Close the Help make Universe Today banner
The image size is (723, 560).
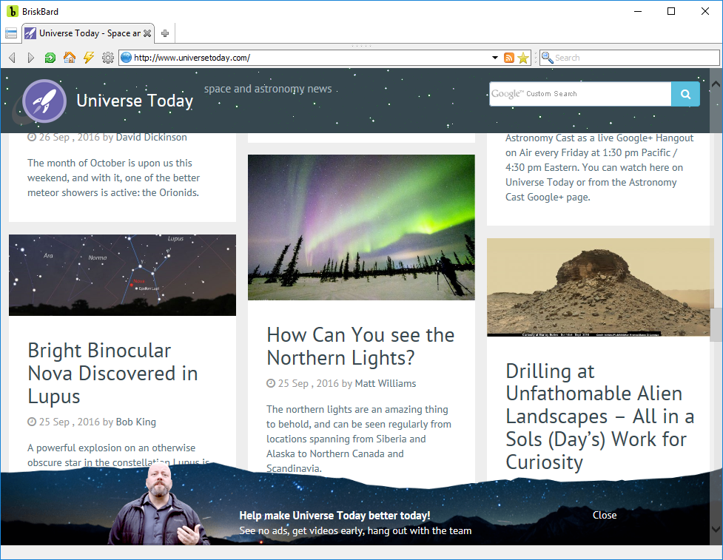tap(605, 516)
